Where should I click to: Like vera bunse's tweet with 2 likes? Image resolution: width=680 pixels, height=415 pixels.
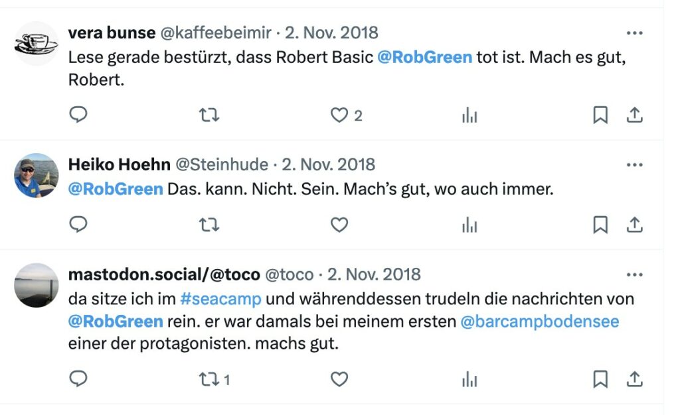(x=346, y=115)
